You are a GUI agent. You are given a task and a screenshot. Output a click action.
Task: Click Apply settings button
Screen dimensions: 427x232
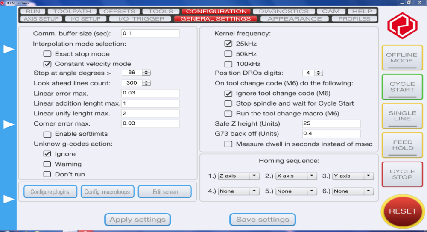coord(137,220)
